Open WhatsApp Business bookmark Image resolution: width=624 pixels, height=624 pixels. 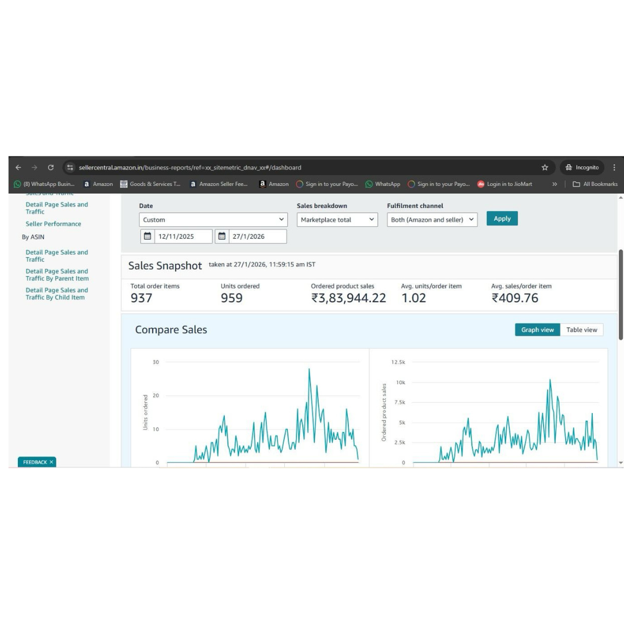point(44,184)
